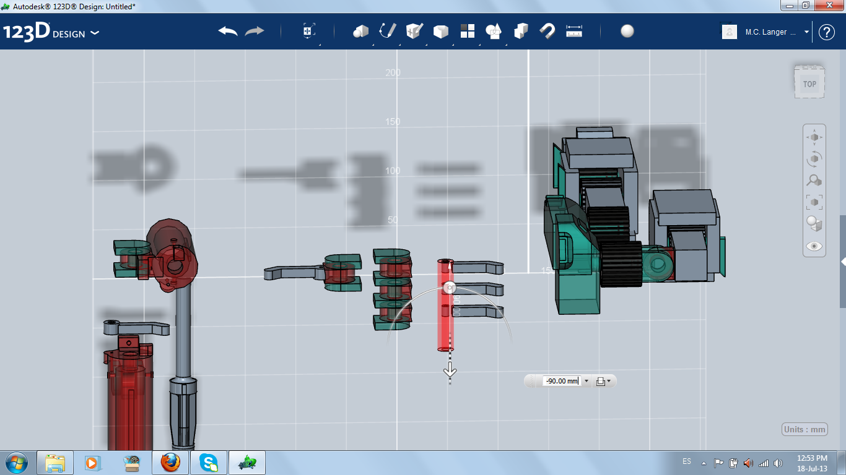Click the Units : mm button

pos(805,429)
